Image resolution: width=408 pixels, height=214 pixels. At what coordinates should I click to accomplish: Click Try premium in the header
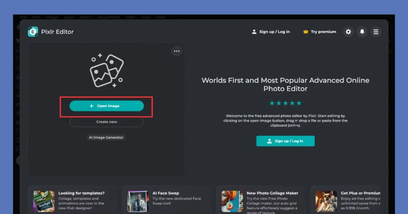323,32
